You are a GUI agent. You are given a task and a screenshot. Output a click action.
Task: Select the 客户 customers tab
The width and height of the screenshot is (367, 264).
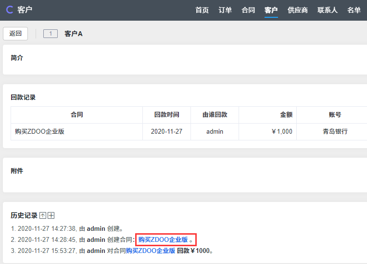pyautogui.click(x=271, y=10)
